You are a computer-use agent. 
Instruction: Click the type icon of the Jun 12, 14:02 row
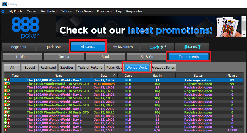point(7,80)
